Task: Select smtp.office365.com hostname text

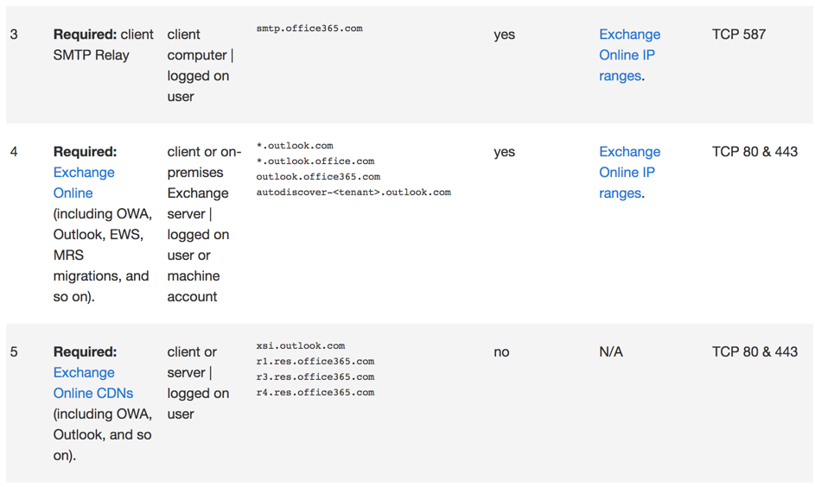Action: point(309,28)
